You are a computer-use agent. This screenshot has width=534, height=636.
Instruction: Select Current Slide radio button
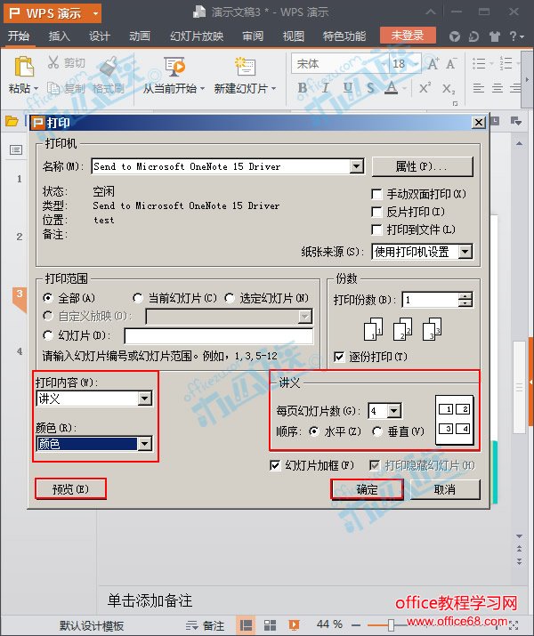click(138, 298)
